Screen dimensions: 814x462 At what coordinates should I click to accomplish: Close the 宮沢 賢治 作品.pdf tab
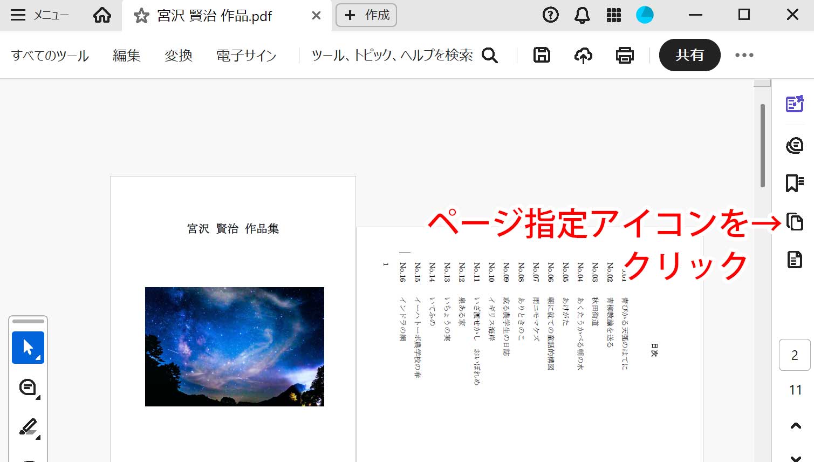point(317,16)
